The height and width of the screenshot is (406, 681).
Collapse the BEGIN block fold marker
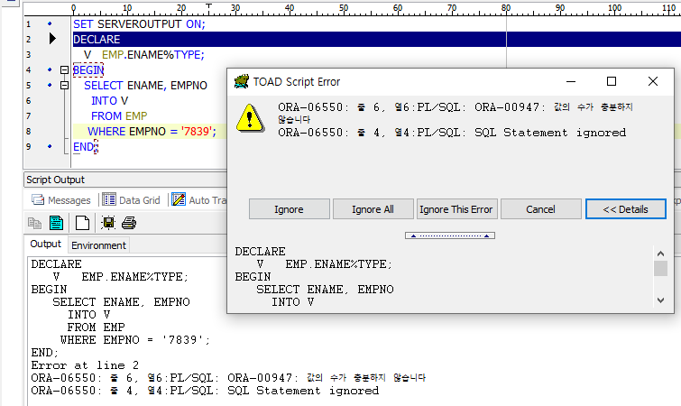[x=64, y=69]
